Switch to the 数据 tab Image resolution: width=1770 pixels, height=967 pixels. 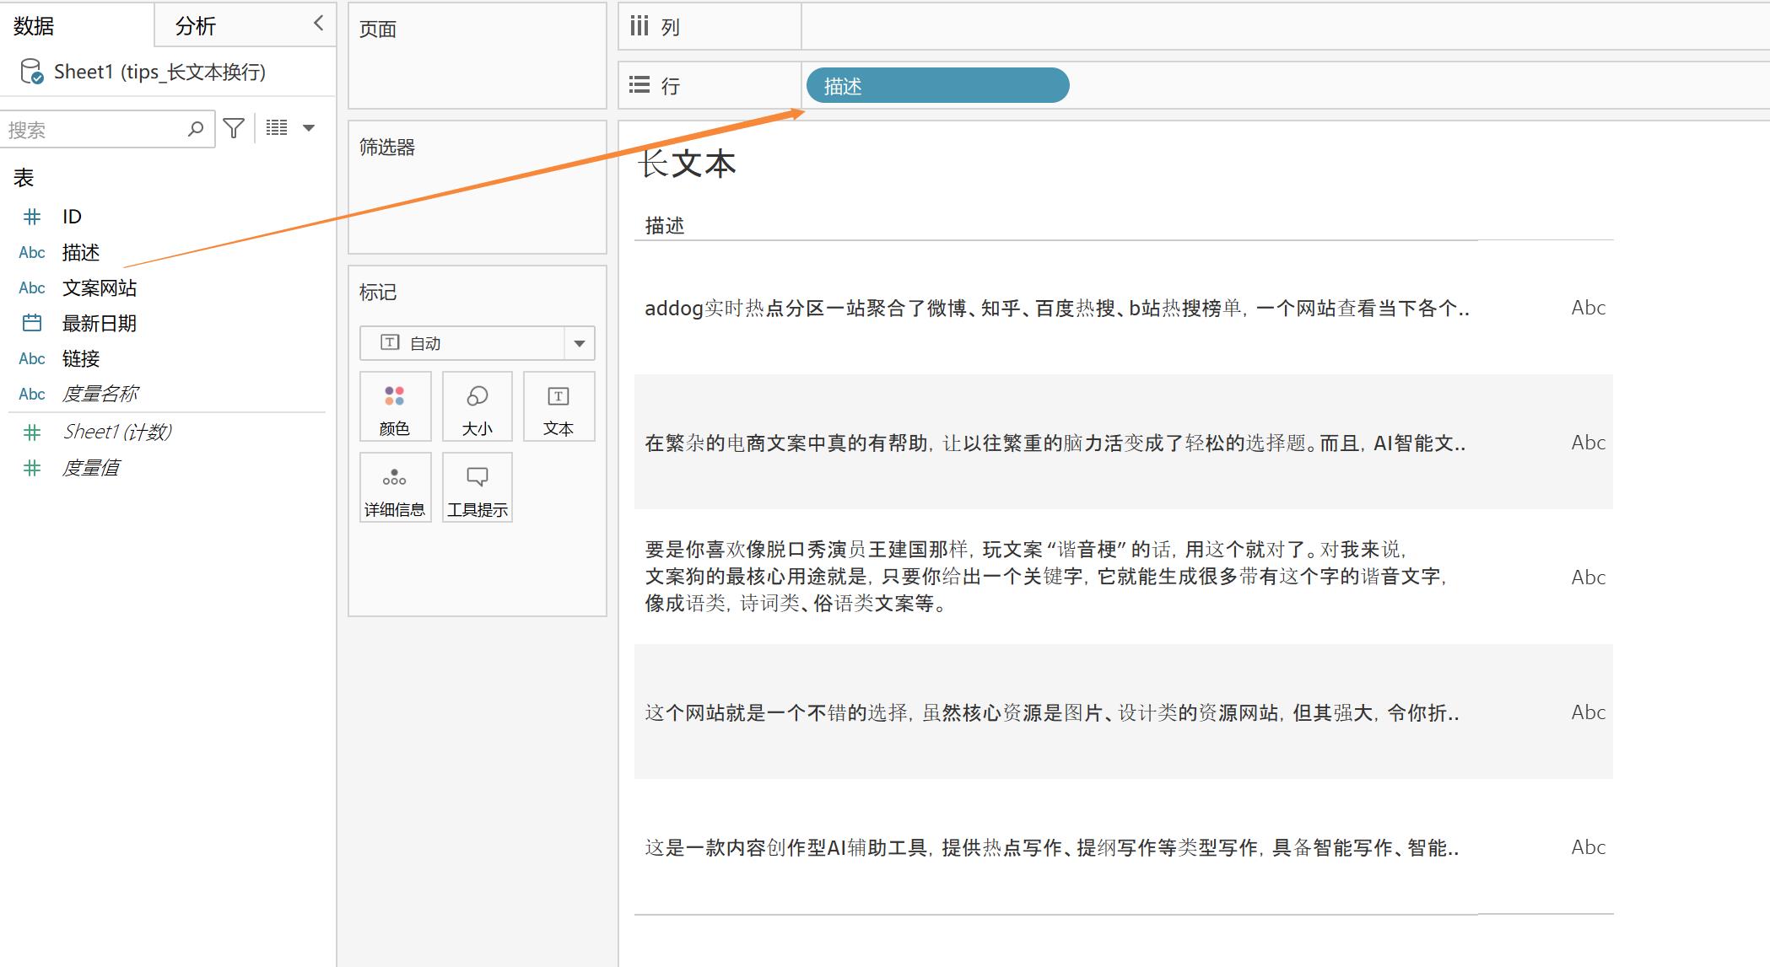[x=34, y=26]
